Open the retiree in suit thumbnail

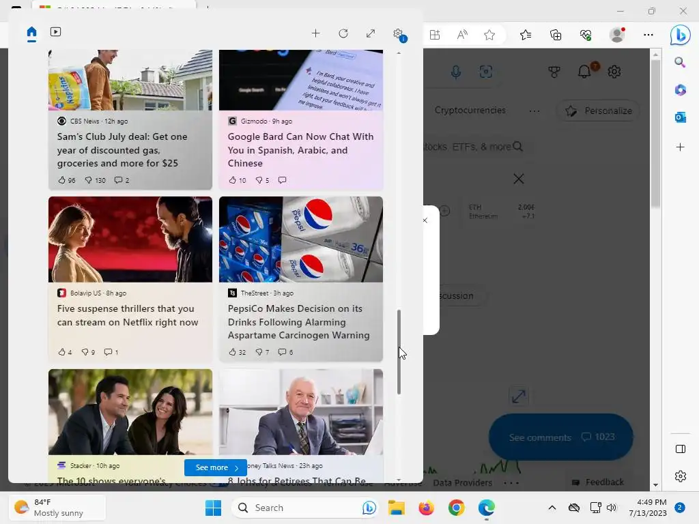(301, 411)
